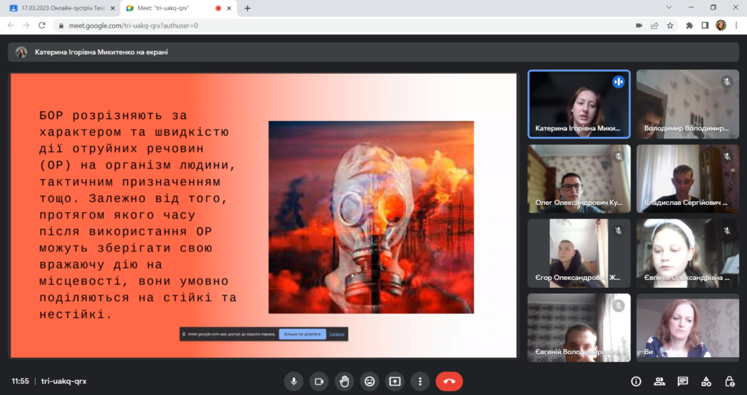Click the present screen icon
This screenshot has width=747, height=395.
395,381
